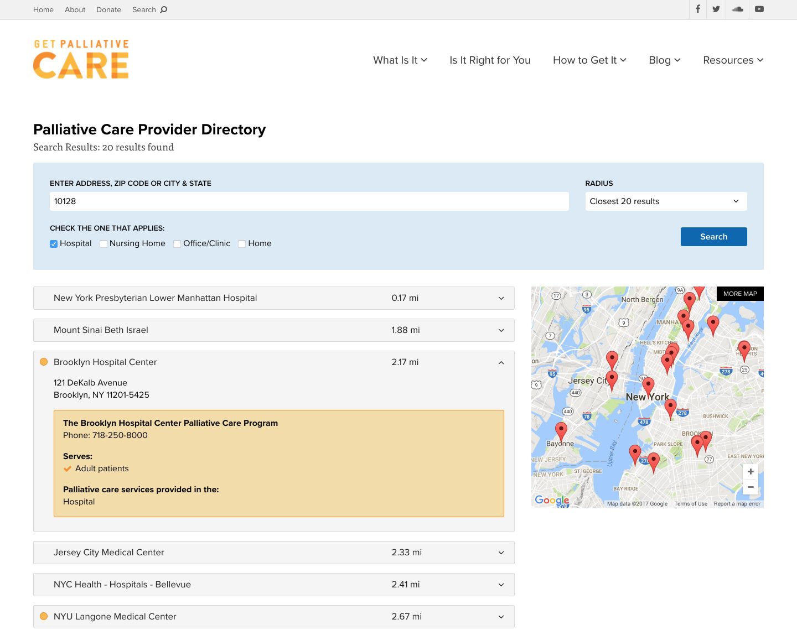
Task: Open the What Is It menu
Action: 400,60
